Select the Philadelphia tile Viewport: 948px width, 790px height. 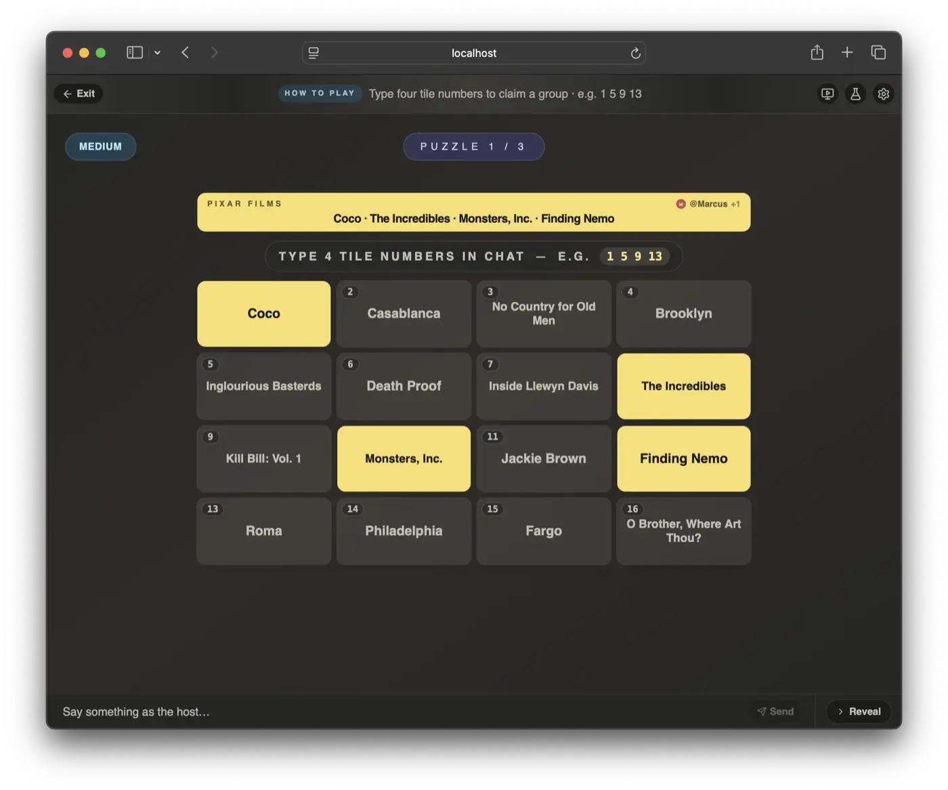404,531
